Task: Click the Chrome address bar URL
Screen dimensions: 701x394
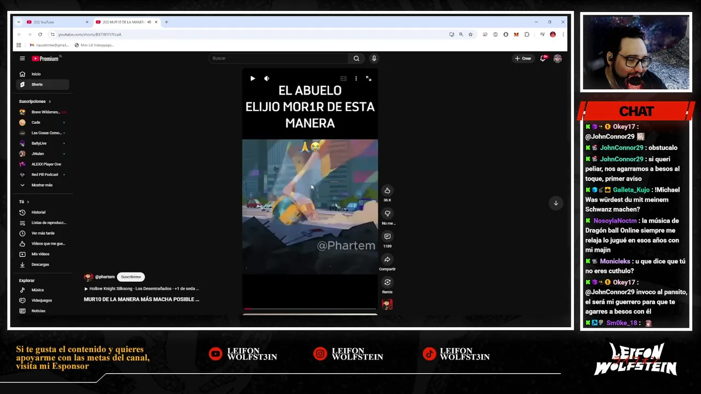Action: tap(90, 34)
